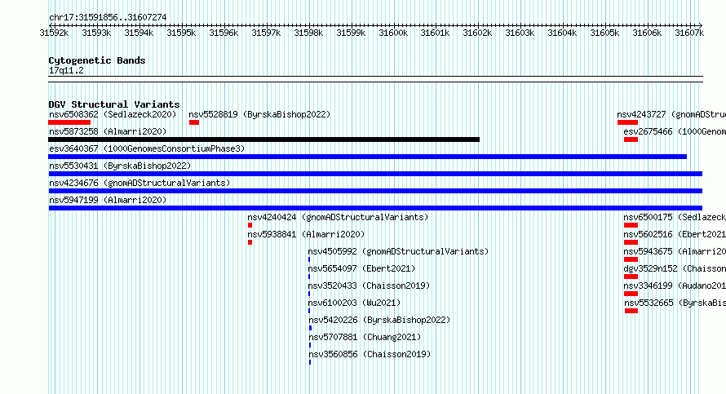
Task: Click the red marker under nsv5938841
Action: point(250,242)
